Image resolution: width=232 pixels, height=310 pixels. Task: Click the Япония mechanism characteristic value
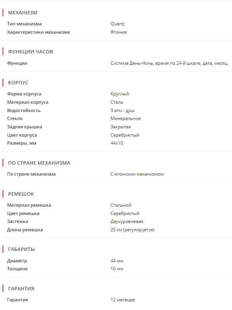tap(119, 32)
